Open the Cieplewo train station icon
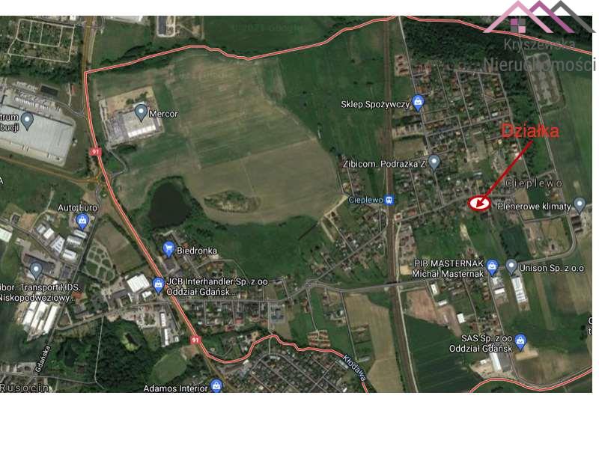The width and height of the screenshot is (599, 449). coord(389,200)
